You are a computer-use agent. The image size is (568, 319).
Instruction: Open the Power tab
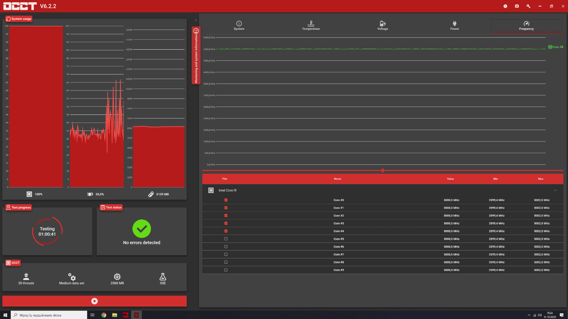click(454, 26)
